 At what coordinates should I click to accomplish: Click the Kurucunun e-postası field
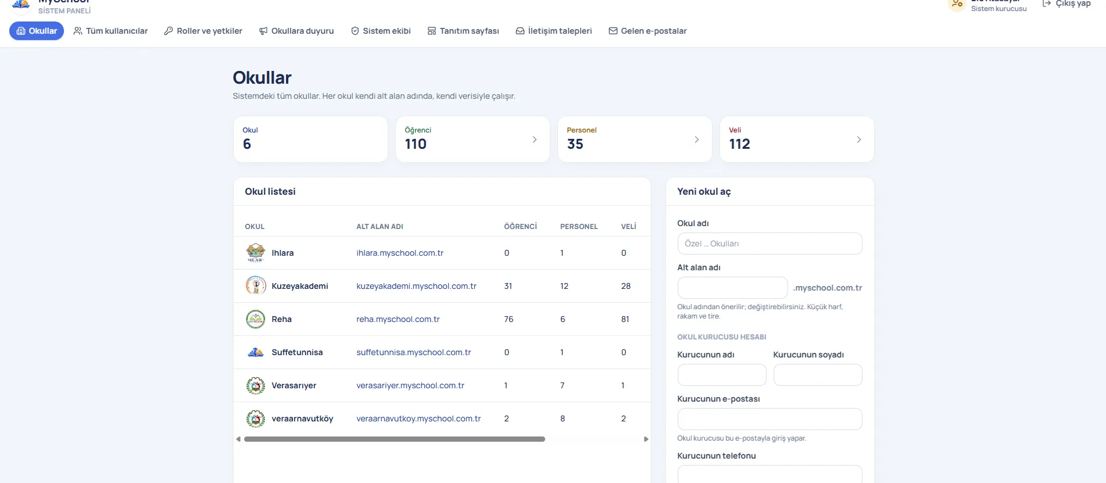click(x=769, y=419)
